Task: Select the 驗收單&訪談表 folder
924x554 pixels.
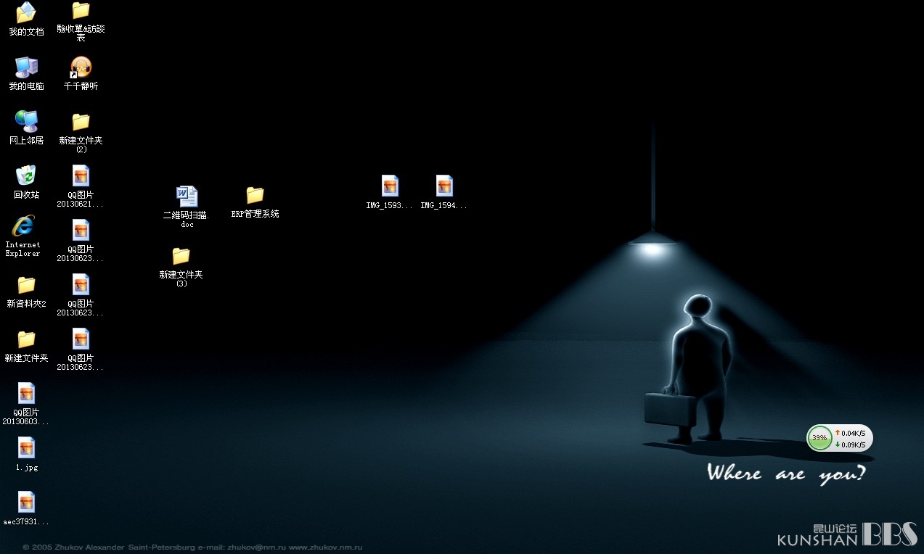Action: click(81, 11)
